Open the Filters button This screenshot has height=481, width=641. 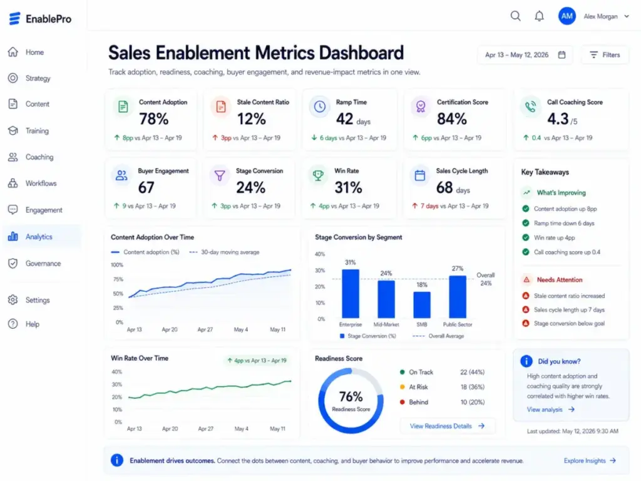click(x=605, y=55)
